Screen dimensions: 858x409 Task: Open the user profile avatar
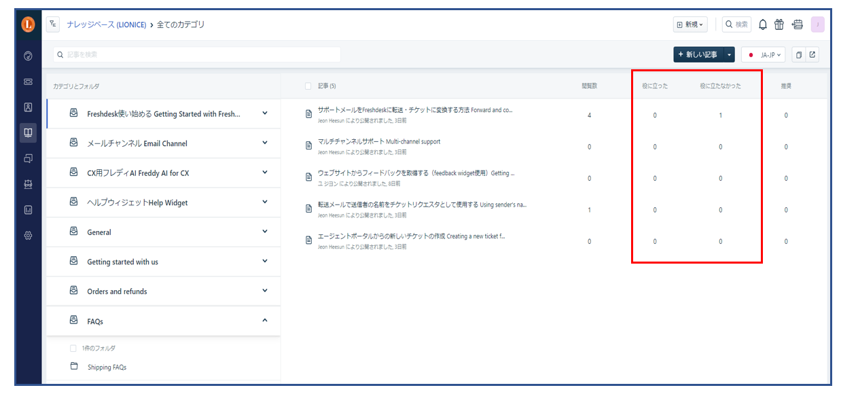(818, 24)
